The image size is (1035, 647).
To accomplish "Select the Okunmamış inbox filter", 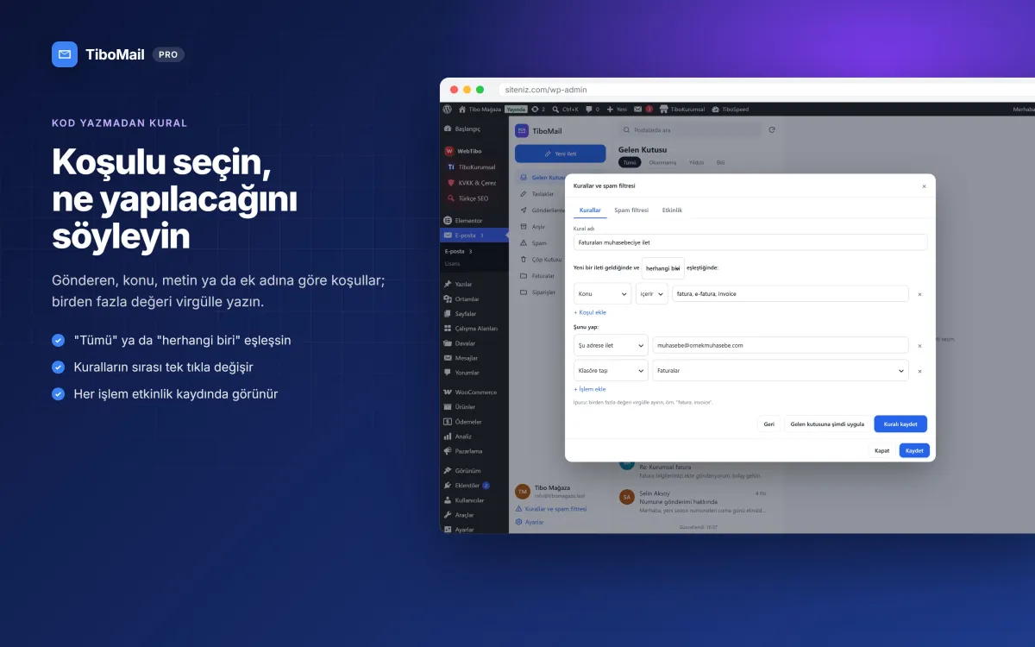I will [662, 162].
